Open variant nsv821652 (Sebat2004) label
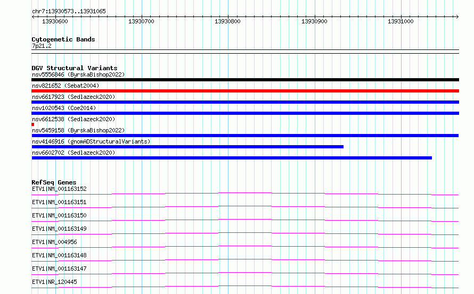 [66, 86]
